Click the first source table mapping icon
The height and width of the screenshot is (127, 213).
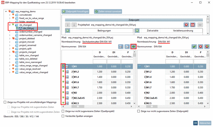[x=121, y=46]
